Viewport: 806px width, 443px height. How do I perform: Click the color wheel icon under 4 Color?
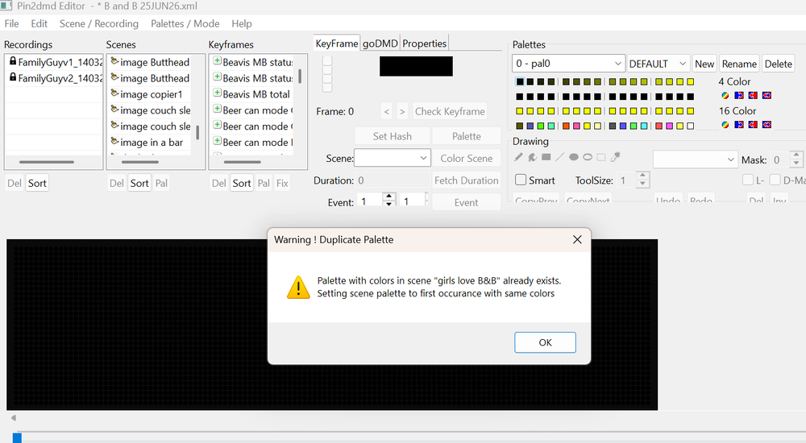[725, 96]
